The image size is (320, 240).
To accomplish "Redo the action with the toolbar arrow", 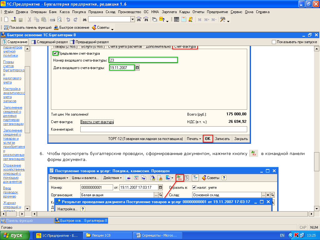I will click(x=75, y=20).
